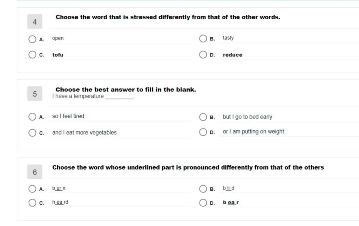Pick radio for 'or I am putting on weight'

click(x=203, y=132)
